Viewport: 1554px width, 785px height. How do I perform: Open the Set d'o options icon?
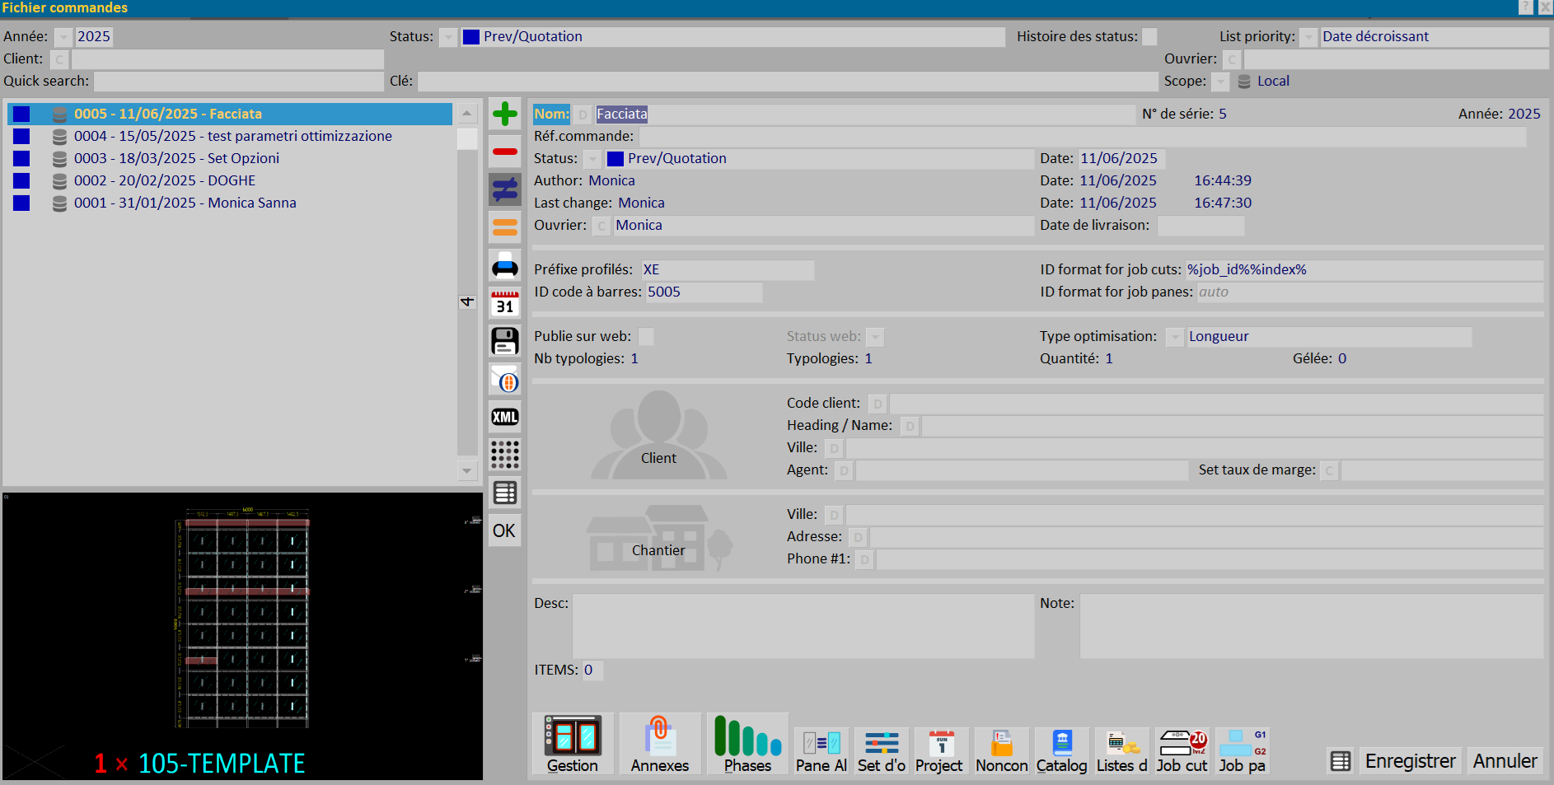882,751
